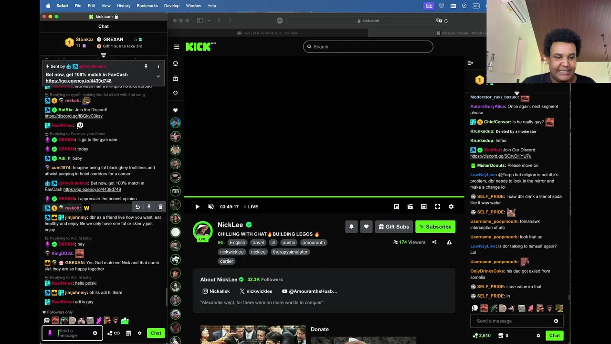The height and width of the screenshot is (344, 611).
Task: Open the History menu
Action: [124, 6]
